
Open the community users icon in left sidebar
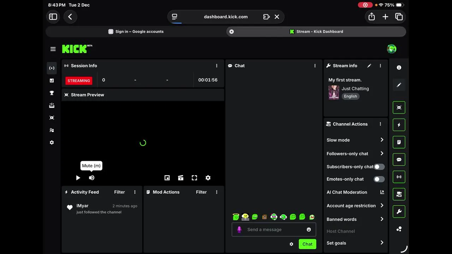(52, 130)
